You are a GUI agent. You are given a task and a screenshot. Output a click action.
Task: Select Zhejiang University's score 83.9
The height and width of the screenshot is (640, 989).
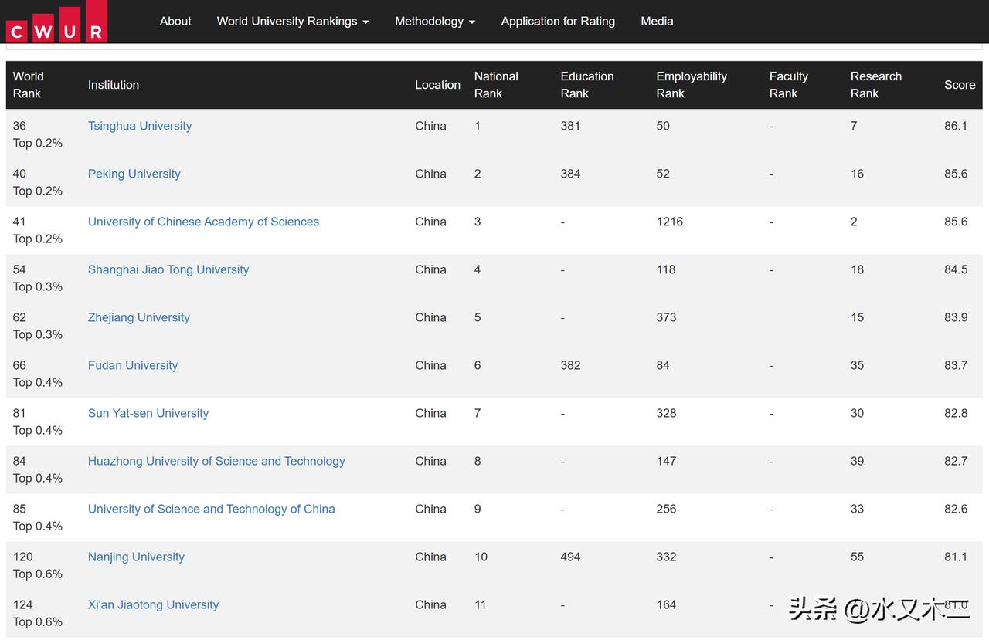(956, 317)
